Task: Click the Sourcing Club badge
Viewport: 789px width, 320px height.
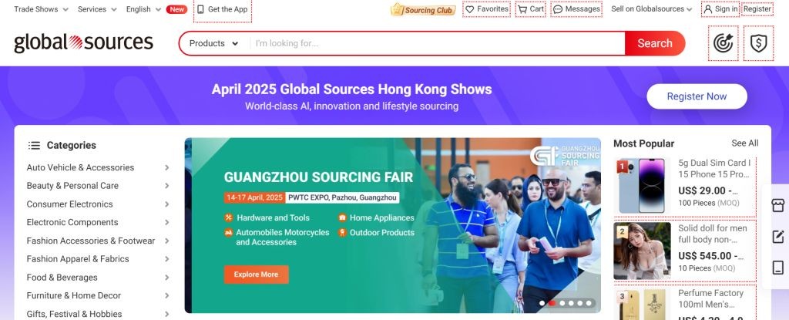Action: (423, 9)
